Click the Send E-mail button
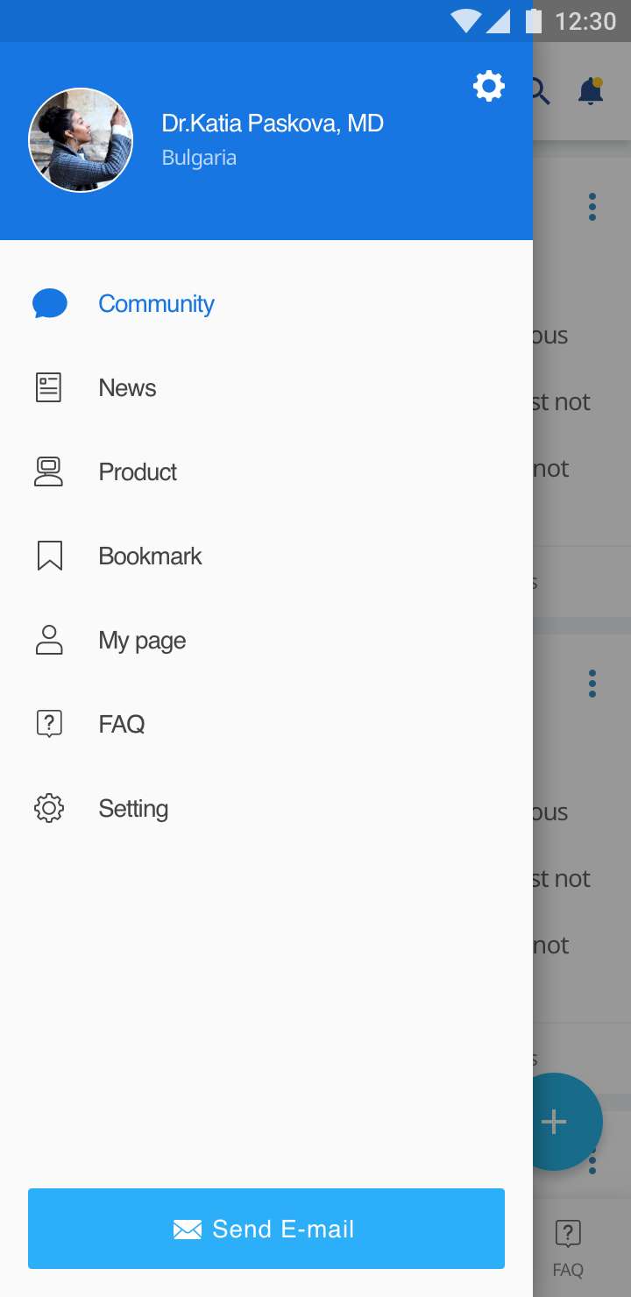Screen dimensions: 631x1297 pos(266,1229)
